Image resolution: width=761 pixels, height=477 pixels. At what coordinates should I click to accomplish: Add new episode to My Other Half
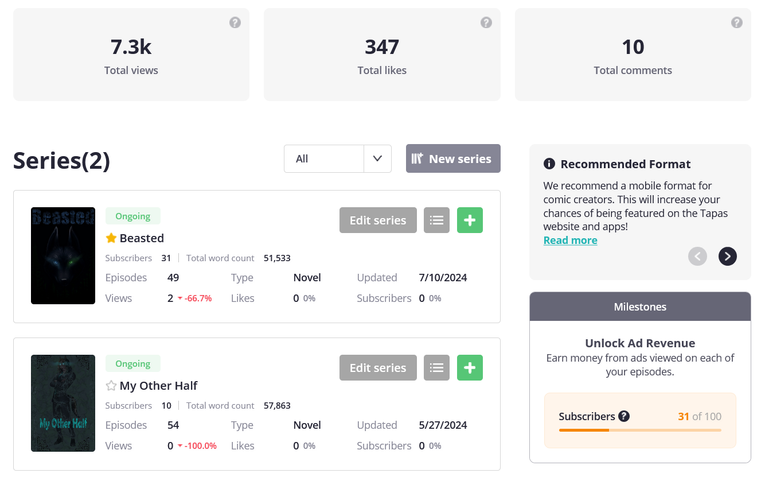(470, 368)
